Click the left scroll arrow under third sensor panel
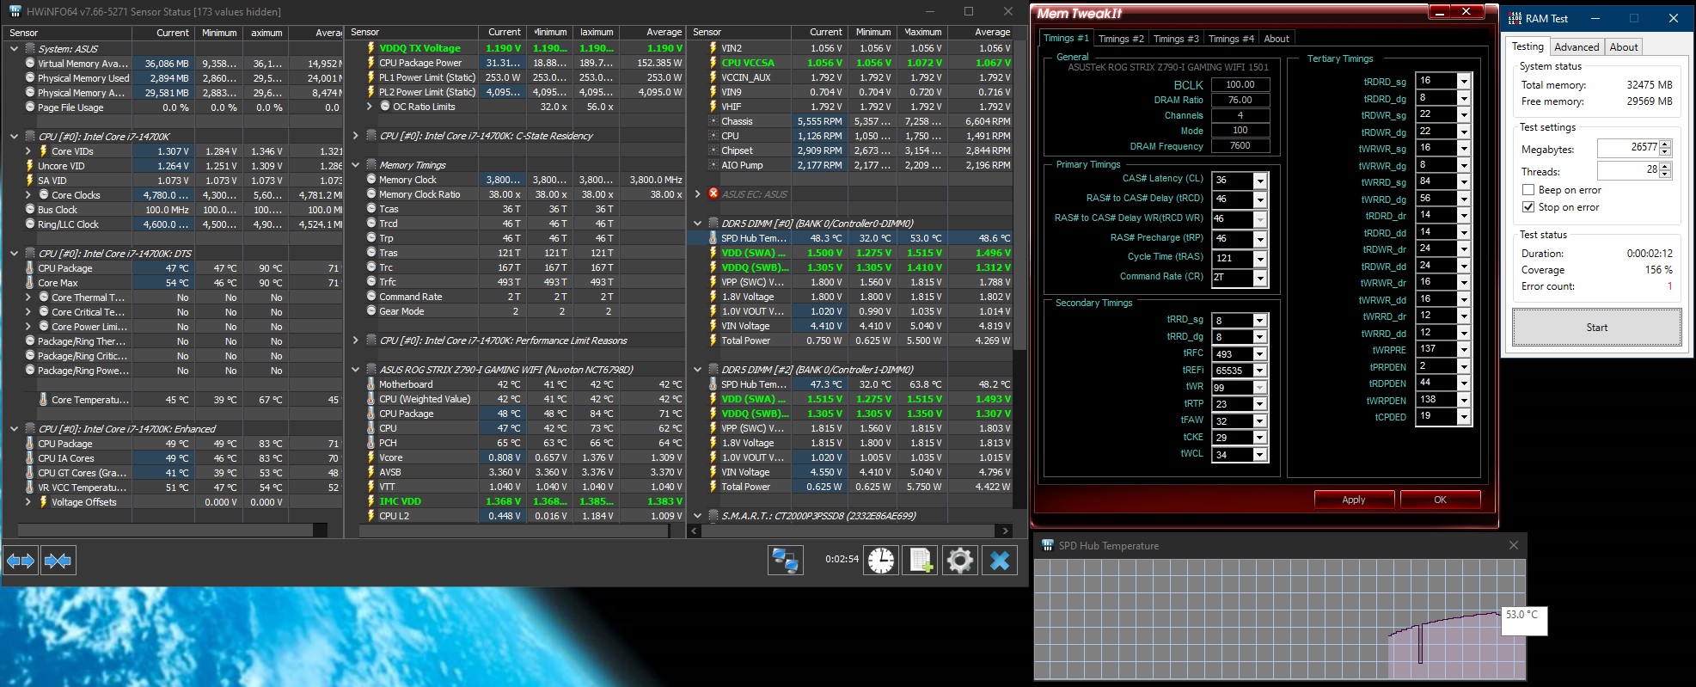The image size is (1696, 687). [x=695, y=531]
